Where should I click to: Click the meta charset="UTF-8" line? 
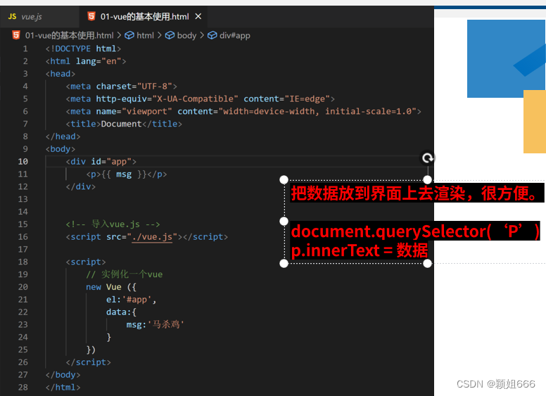click(122, 87)
